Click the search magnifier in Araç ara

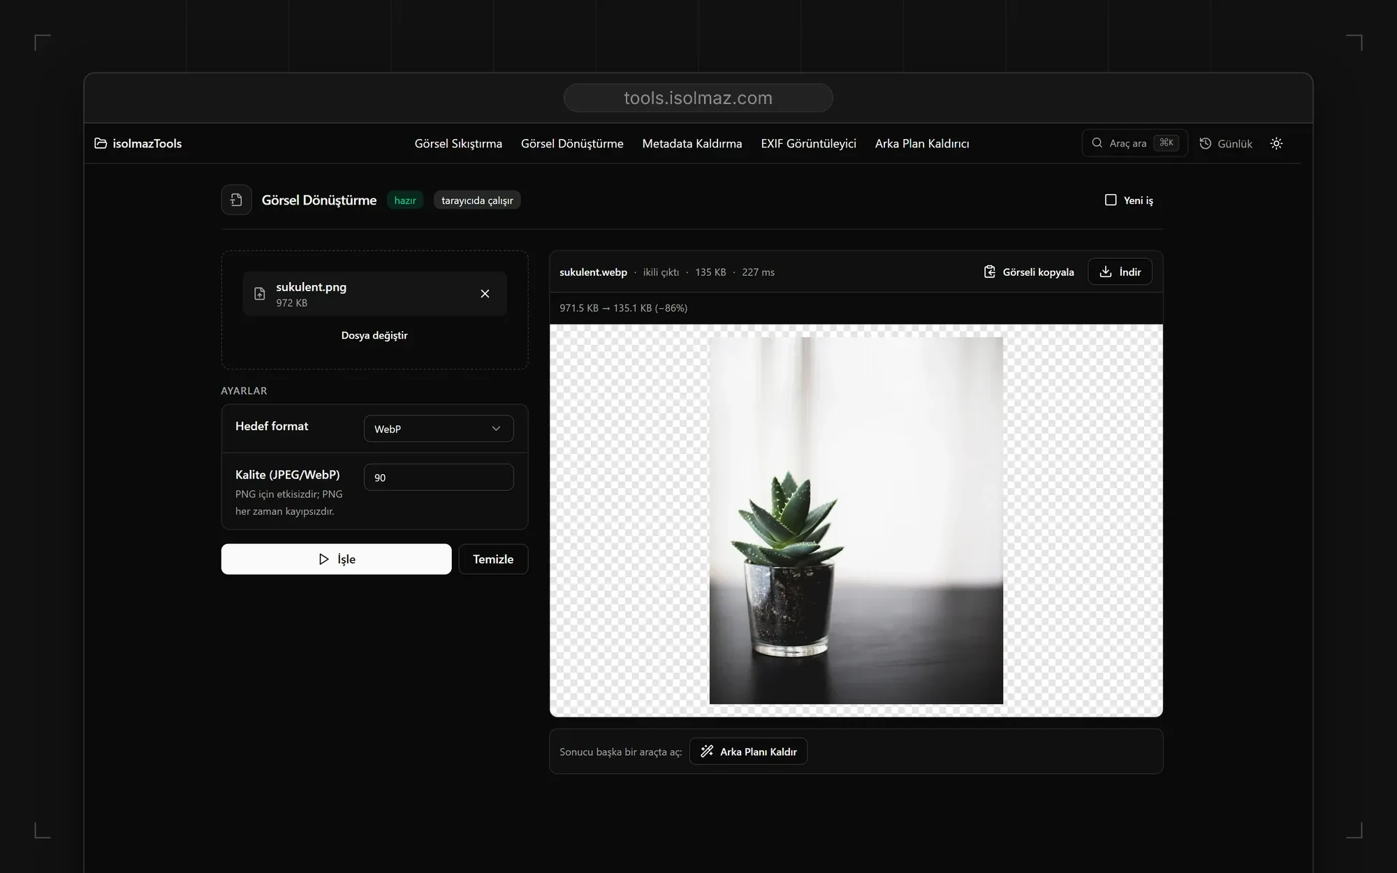coord(1097,142)
